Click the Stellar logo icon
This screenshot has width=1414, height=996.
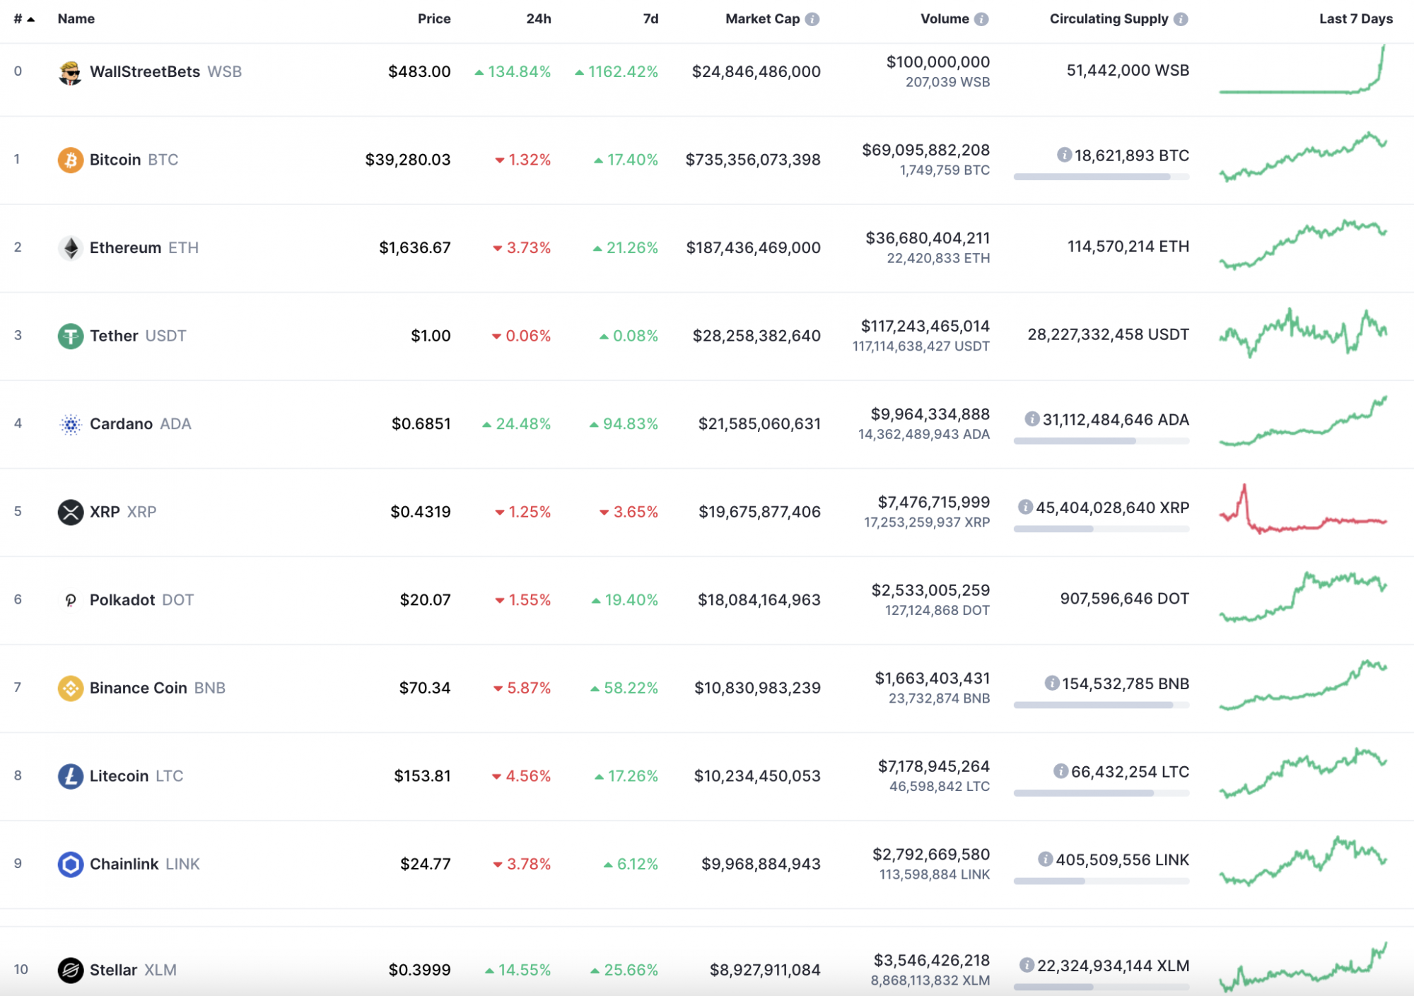tap(70, 970)
